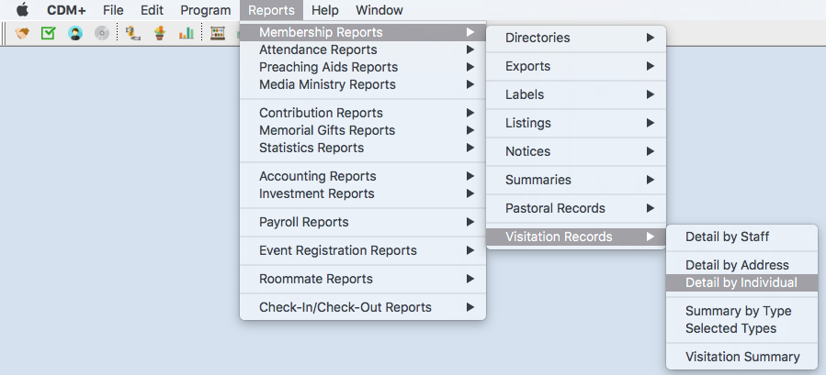Click the gray disc toolbar icon
This screenshot has width=826, height=375.
pyautogui.click(x=101, y=33)
